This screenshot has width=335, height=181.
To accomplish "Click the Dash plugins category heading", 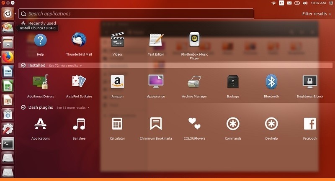I will (x=41, y=107).
